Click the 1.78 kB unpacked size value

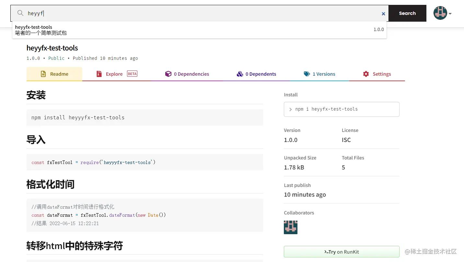[x=294, y=168]
